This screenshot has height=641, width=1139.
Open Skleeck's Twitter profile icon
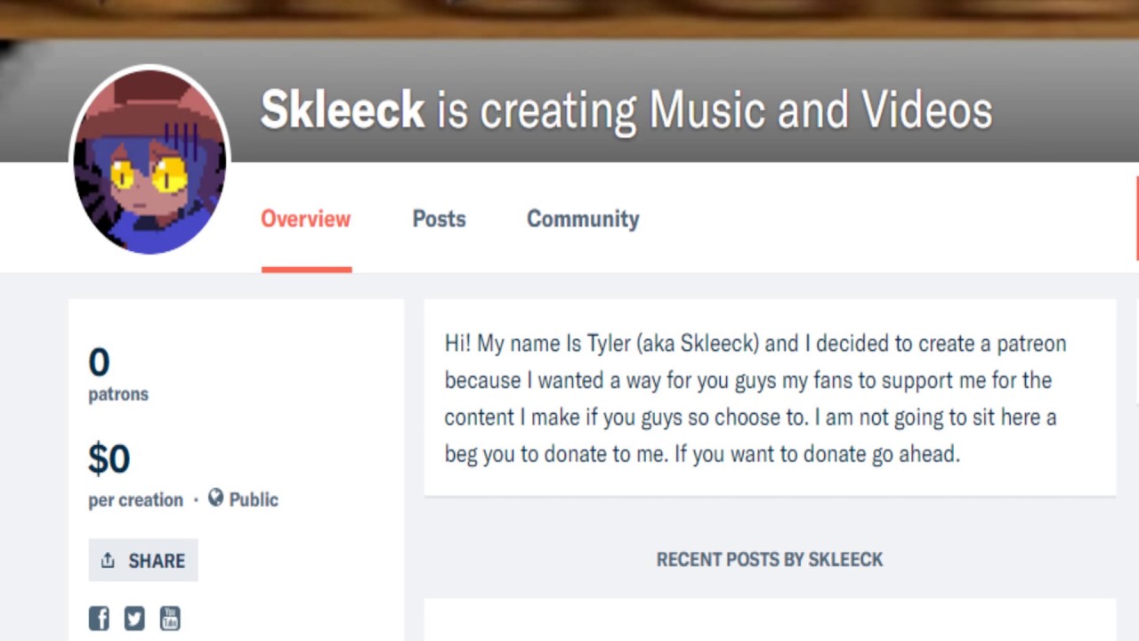pyautogui.click(x=134, y=618)
